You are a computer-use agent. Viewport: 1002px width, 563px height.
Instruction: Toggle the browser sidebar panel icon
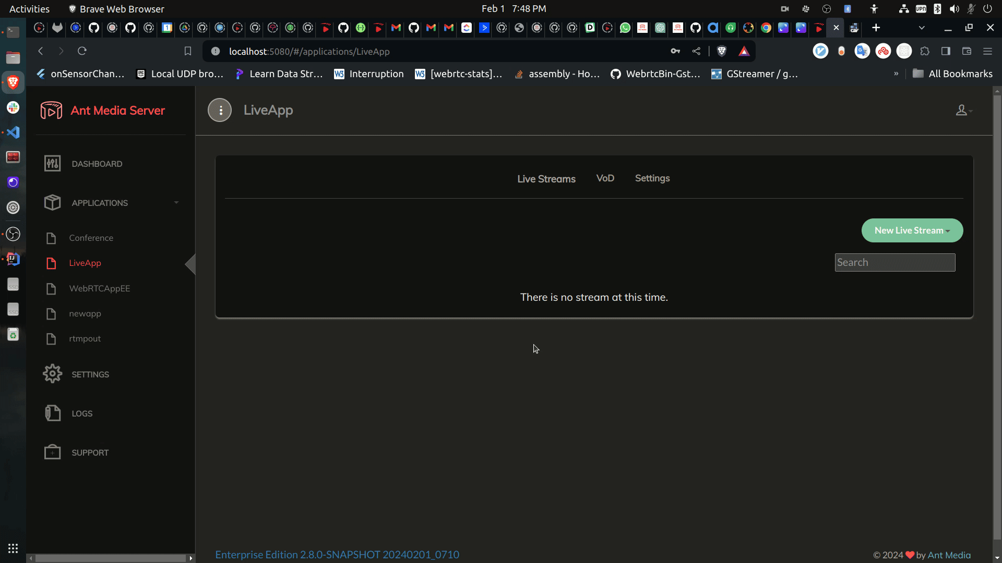coord(946,51)
